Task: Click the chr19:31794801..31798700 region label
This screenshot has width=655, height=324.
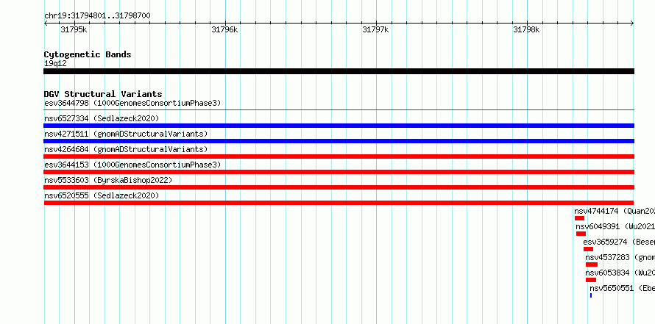Action: [x=97, y=15]
